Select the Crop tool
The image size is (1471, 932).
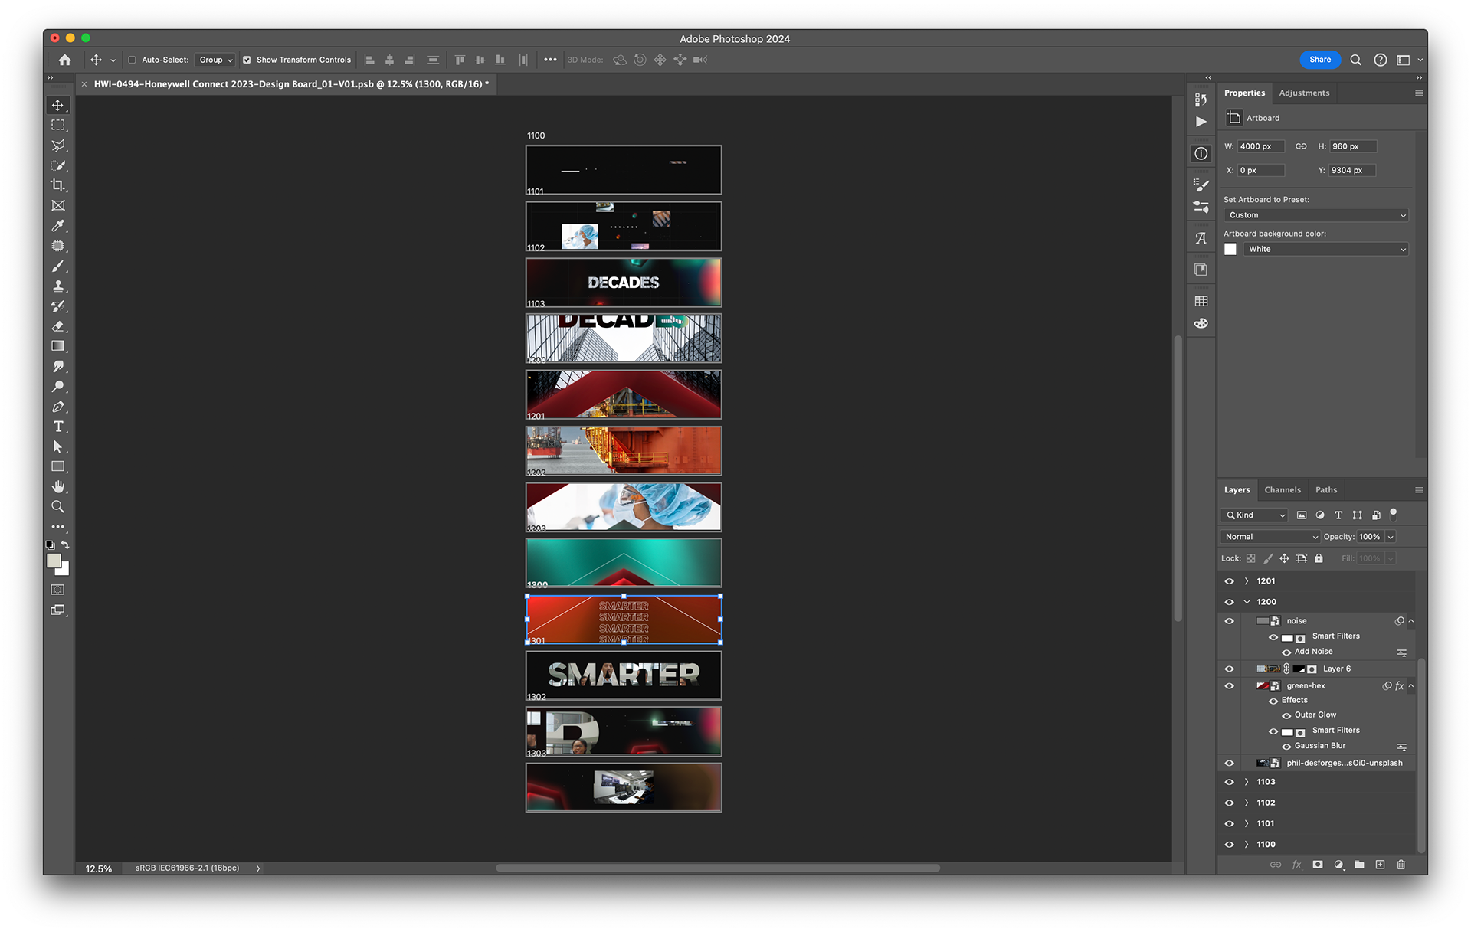[x=58, y=185]
